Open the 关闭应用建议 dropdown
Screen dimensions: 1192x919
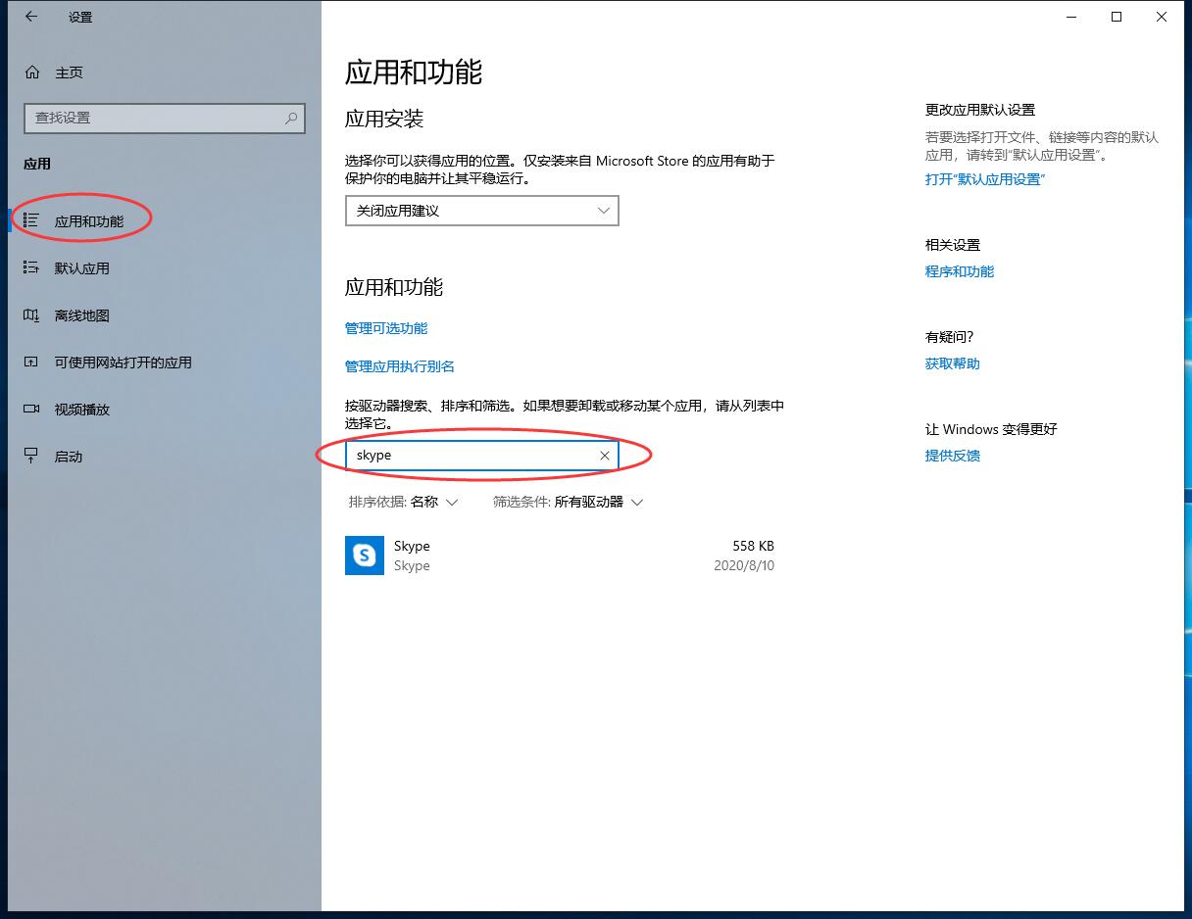click(481, 211)
